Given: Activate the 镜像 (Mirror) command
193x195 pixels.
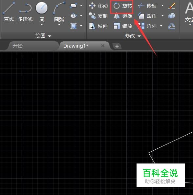Looking at the screenshot, I should pos(123,16).
